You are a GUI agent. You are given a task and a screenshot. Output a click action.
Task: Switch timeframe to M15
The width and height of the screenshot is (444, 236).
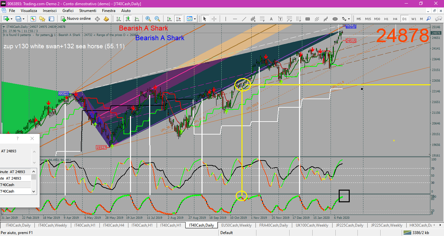pos(368,19)
